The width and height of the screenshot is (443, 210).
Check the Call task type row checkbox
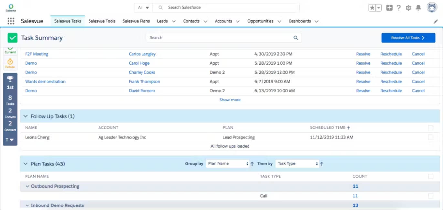tap(431, 196)
